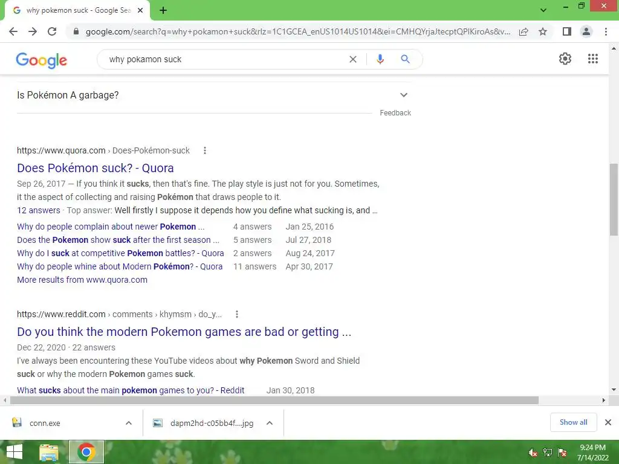Open Google quick settings gear
The height and width of the screenshot is (464, 619).
pyautogui.click(x=565, y=59)
